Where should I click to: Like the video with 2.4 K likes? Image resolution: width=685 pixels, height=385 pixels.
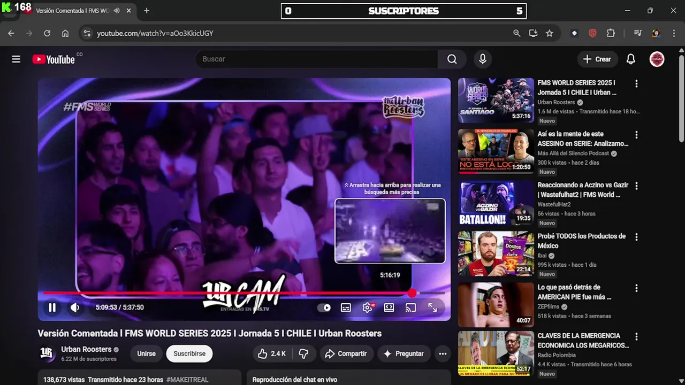(x=272, y=353)
